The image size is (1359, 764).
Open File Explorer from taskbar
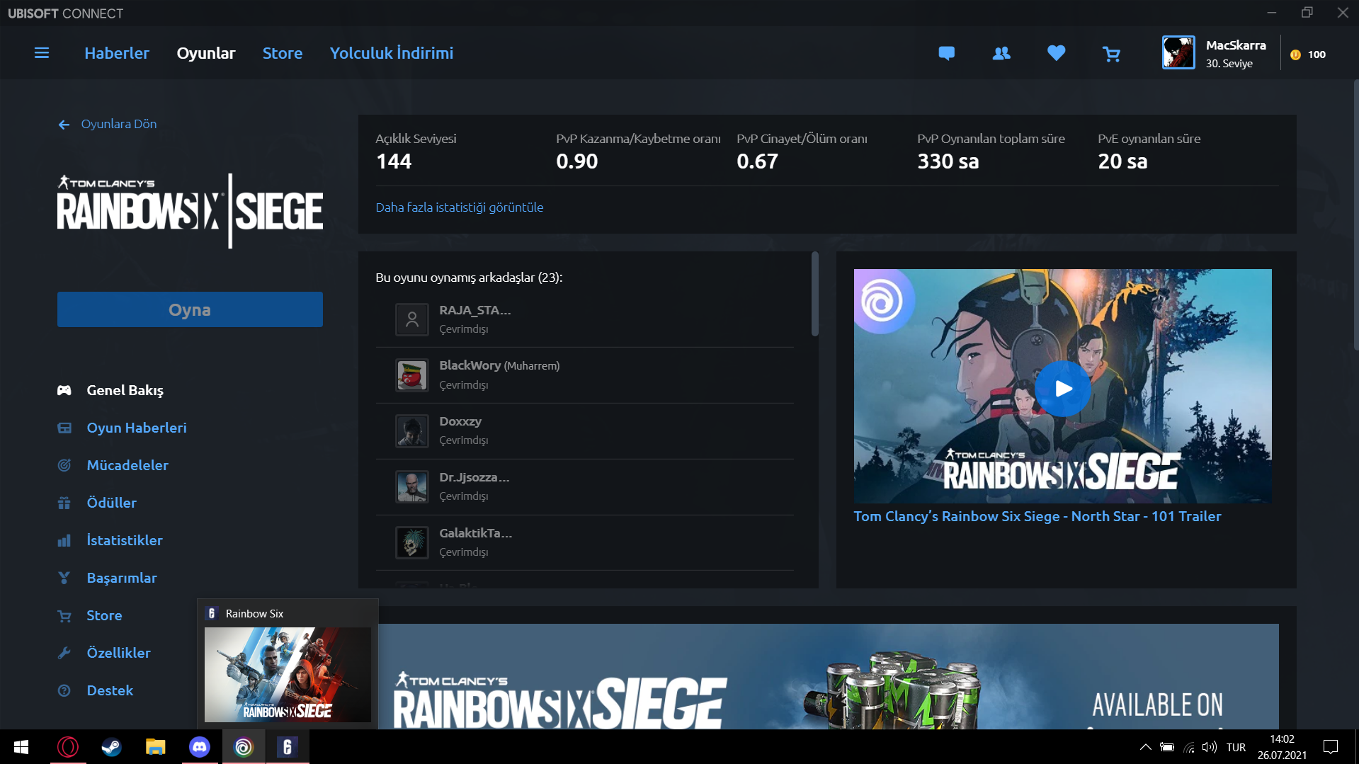pyautogui.click(x=156, y=747)
